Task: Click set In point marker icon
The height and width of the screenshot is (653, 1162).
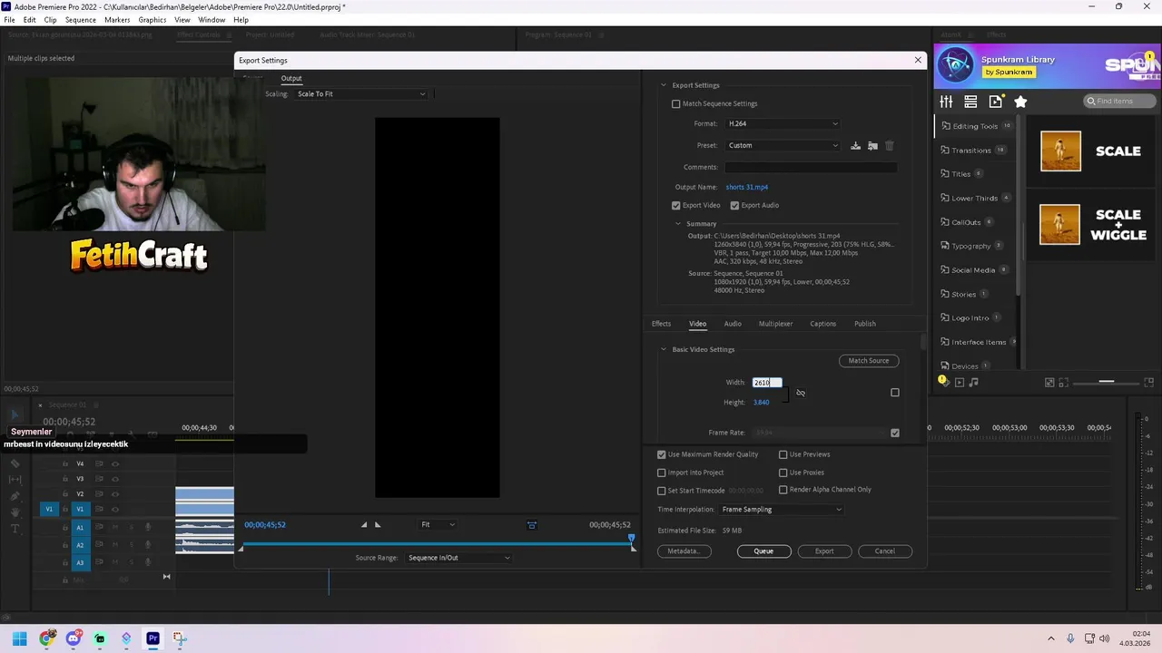Action: pos(364,524)
